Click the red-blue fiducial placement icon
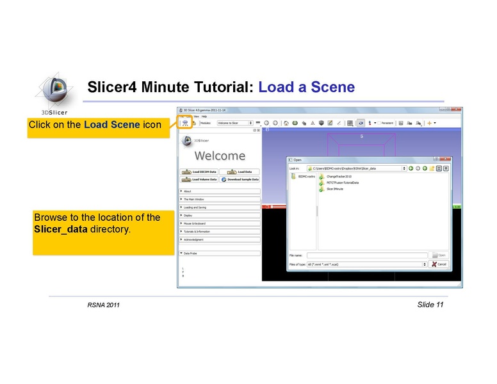The width and height of the screenshot is (497, 384). tap(370, 123)
